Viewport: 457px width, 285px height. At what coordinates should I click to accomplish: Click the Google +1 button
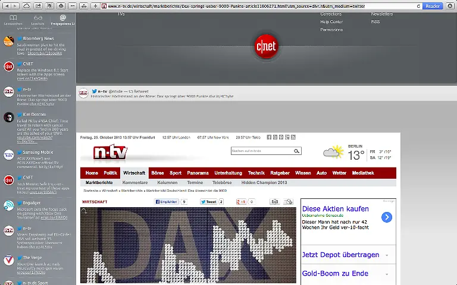(241, 201)
